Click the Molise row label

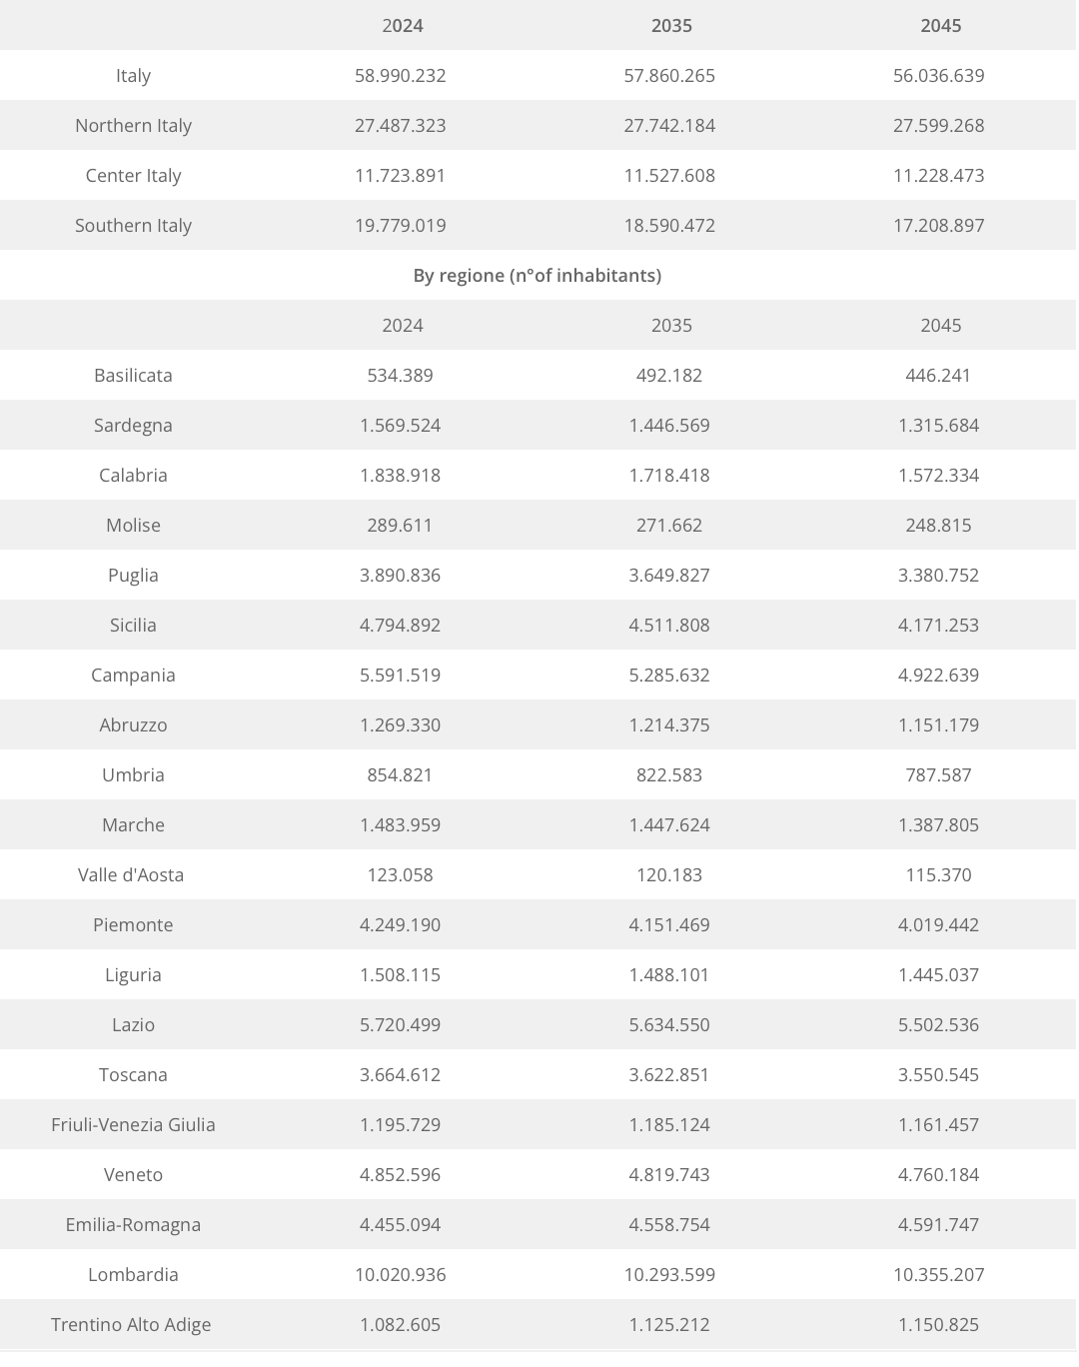point(133,526)
